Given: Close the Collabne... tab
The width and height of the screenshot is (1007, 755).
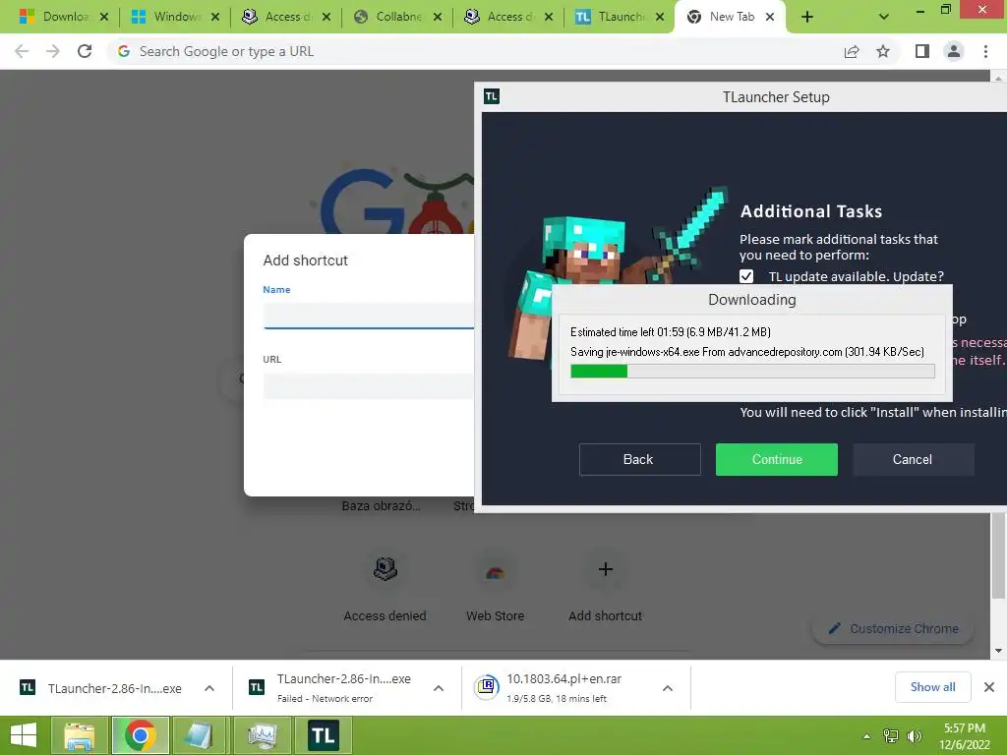Looking at the screenshot, I should point(438,18).
